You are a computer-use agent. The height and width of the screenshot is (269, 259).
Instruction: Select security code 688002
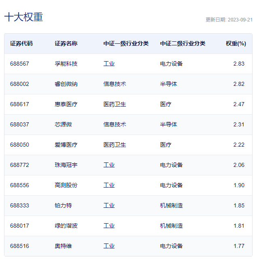19,84
